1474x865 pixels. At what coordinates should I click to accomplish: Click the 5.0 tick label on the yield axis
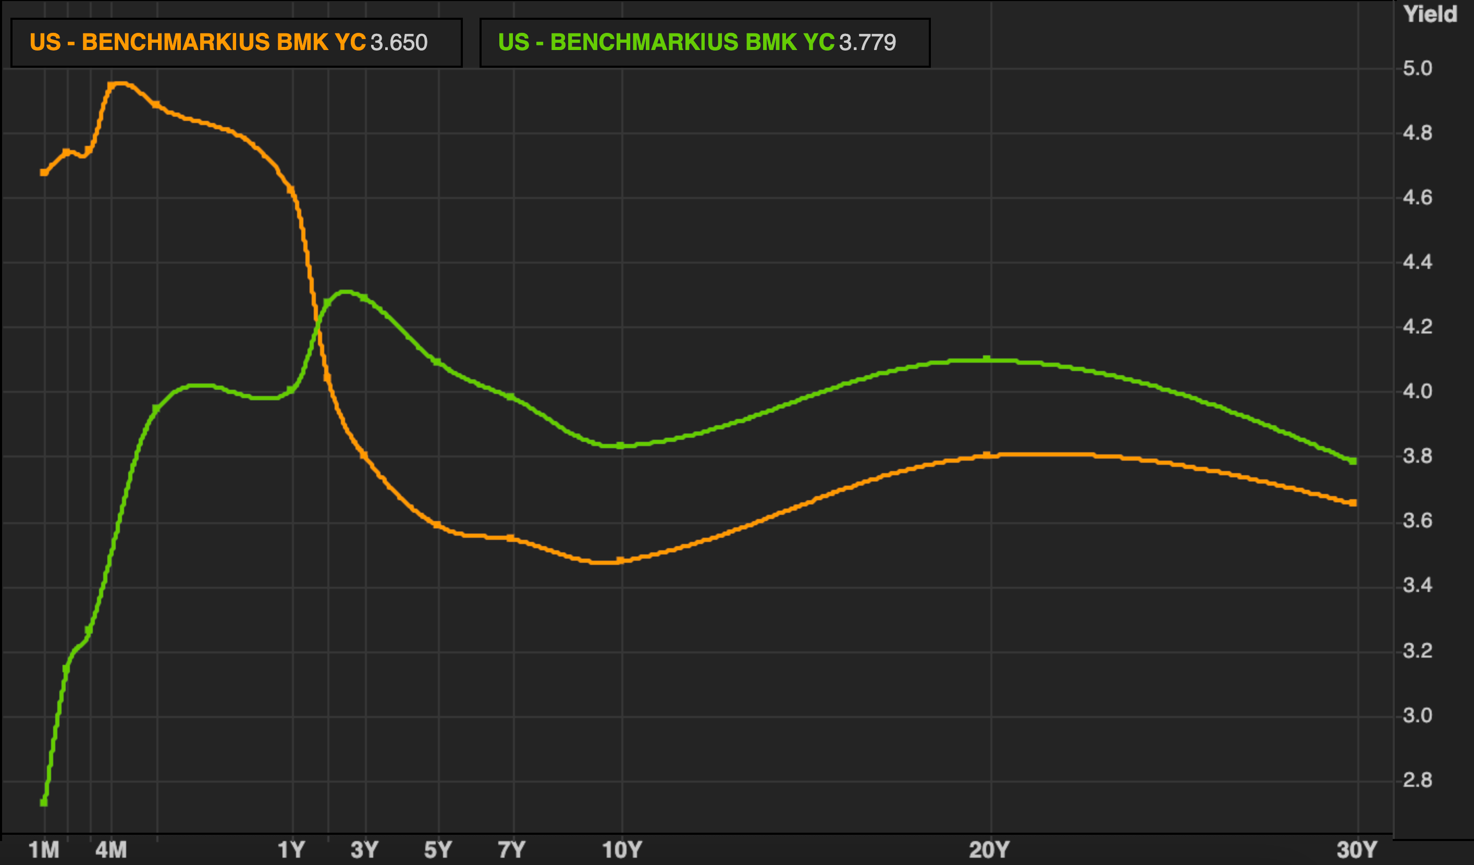[1417, 68]
